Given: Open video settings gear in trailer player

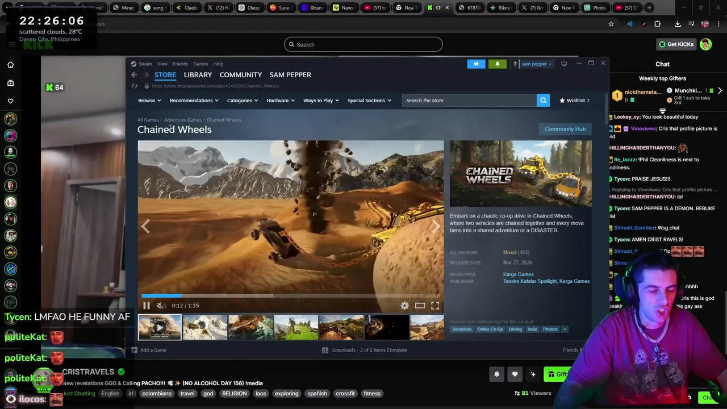Looking at the screenshot, I should click(x=404, y=306).
